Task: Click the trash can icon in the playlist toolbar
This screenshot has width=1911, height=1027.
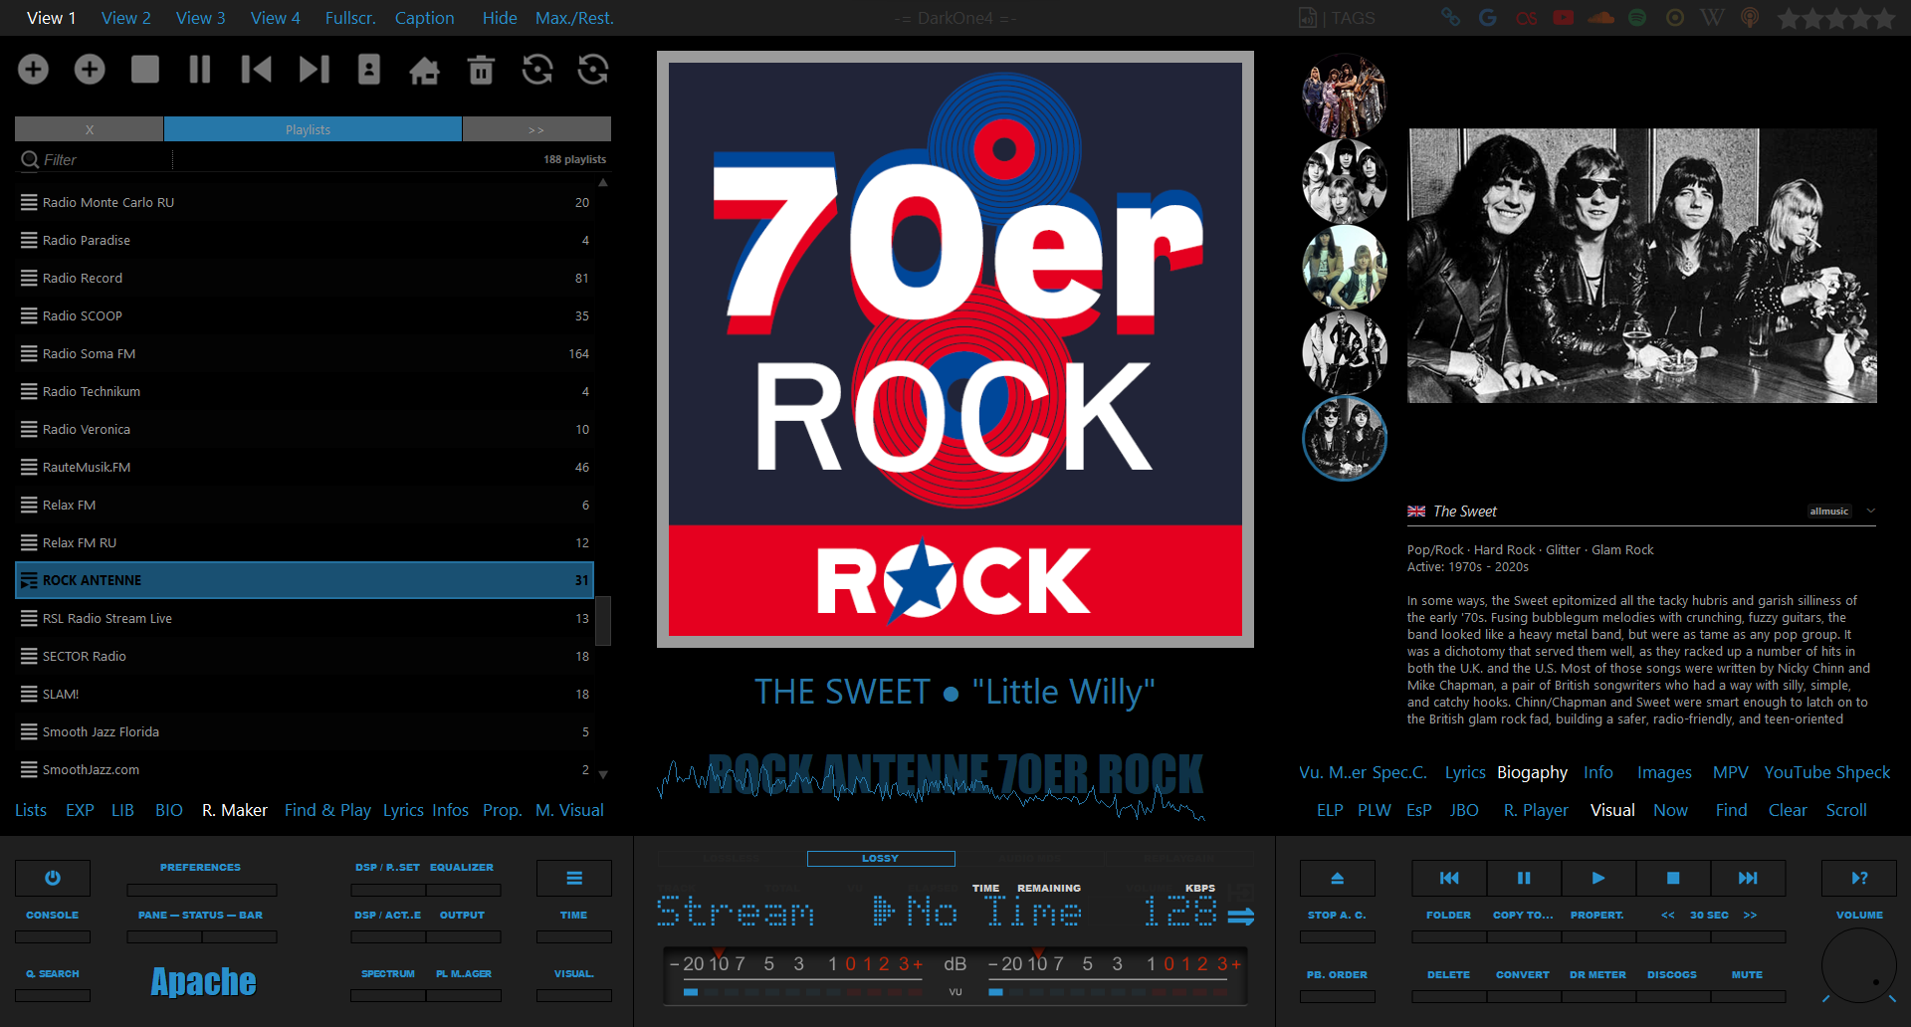Action: point(482,70)
